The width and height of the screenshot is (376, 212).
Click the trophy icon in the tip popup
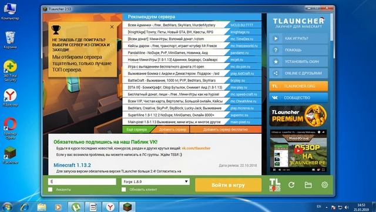(x=56, y=30)
